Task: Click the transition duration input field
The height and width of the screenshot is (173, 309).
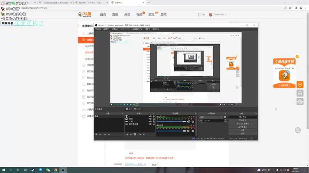Action: pyautogui.click(x=214, y=121)
